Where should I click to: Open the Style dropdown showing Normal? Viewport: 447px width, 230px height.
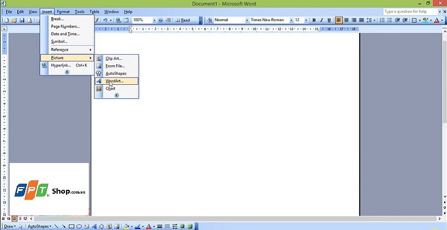247,20
